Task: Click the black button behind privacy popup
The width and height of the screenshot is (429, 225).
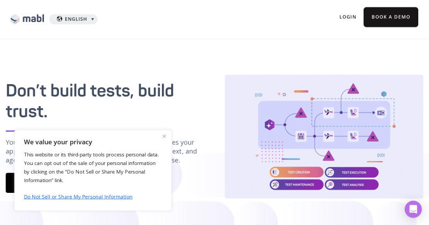Action: 10,183
